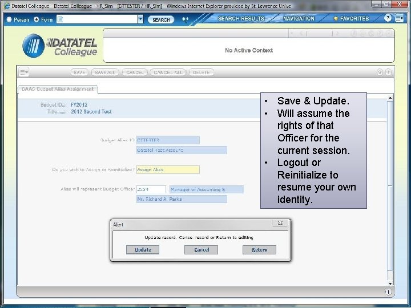Click the Datatel Colleague logo
This screenshot has height=308, width=411.
pyautogui.click(x=60, y=46)
